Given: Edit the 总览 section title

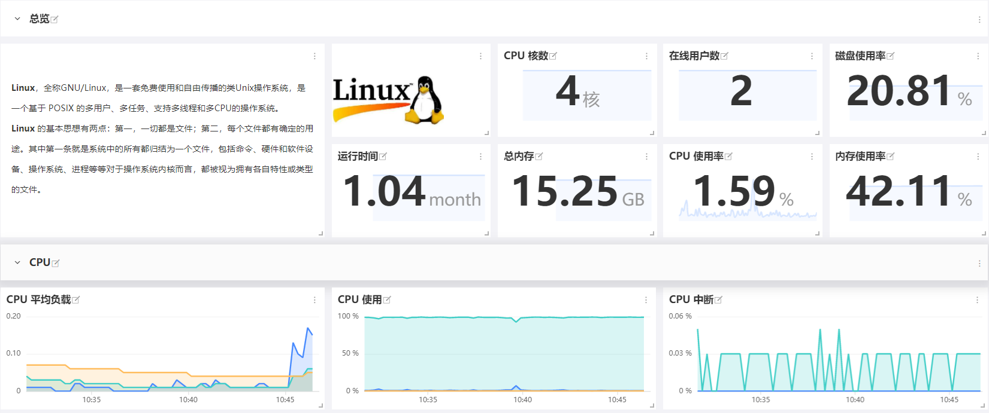Looking at the screenshot, I should pyautogui.click(x=55, y=20).
